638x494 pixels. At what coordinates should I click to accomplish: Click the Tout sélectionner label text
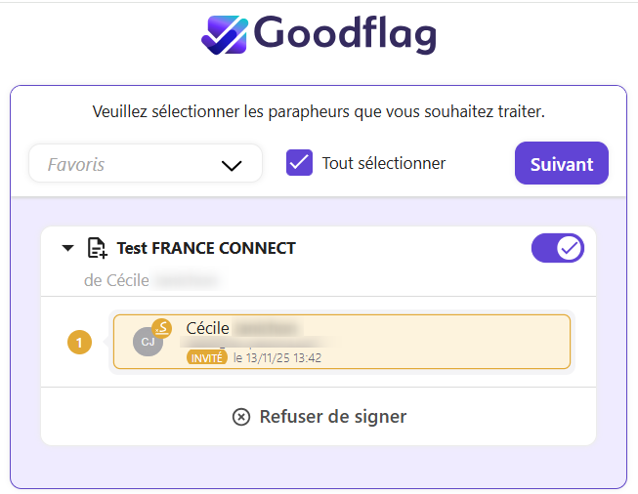(x=383, y=163)
